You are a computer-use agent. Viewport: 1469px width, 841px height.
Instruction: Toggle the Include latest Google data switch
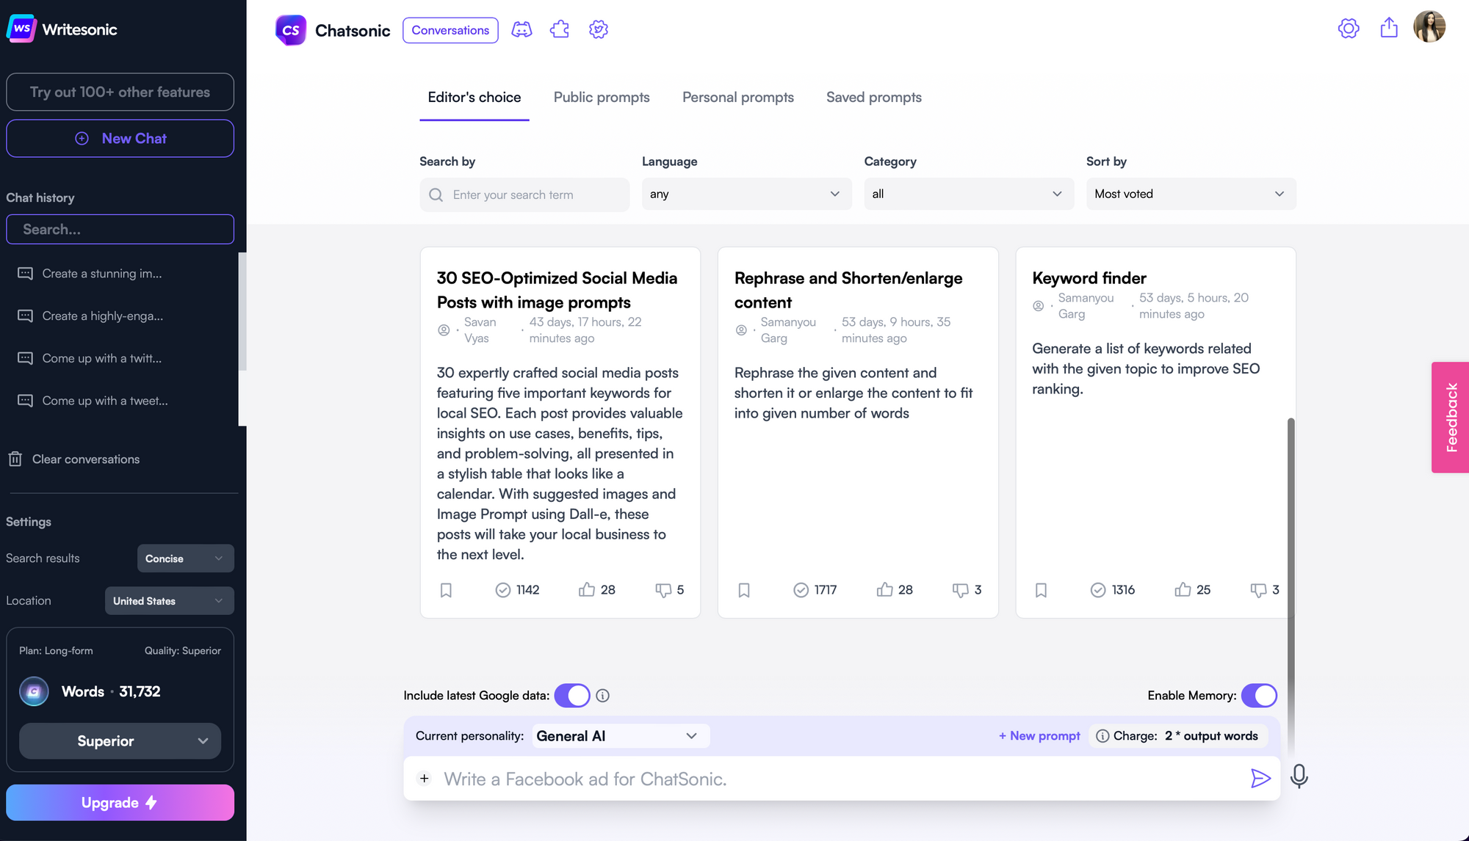573,695
